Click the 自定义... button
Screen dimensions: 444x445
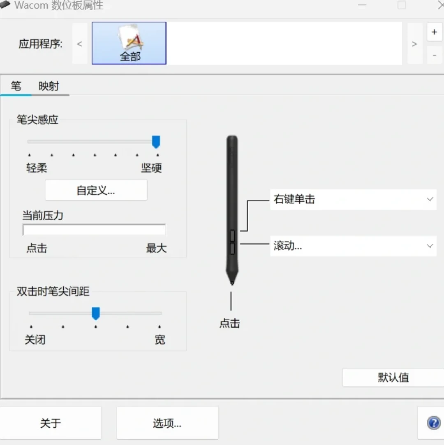pyautogui.click(x=96, y=190)
